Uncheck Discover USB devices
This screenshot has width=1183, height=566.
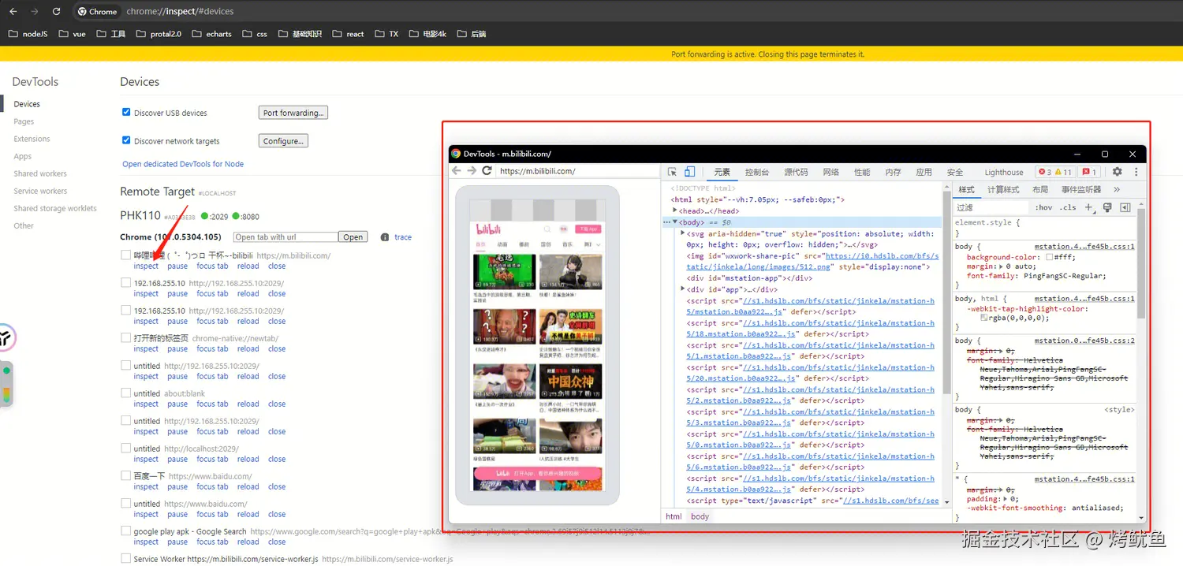(126, 112)
